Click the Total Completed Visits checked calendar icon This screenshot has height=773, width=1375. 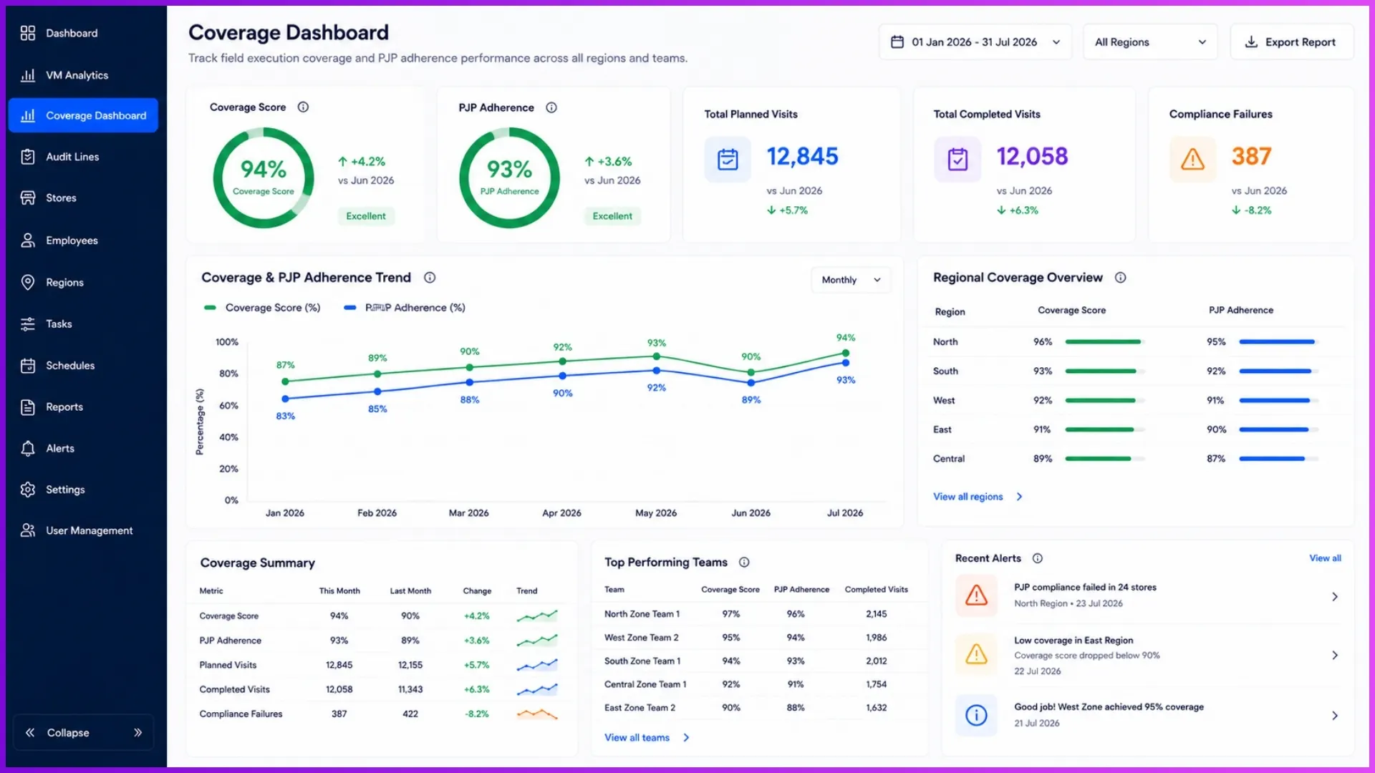957,159
